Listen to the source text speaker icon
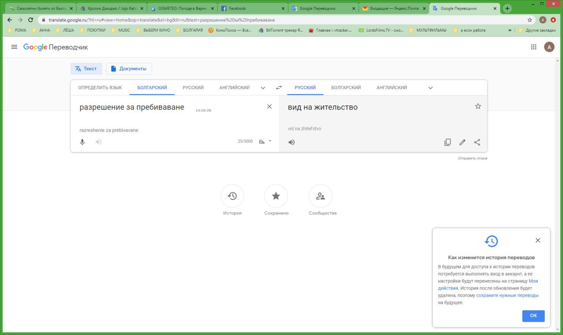The height and width of the screenshot is (335, 563). tap(99, 142)
